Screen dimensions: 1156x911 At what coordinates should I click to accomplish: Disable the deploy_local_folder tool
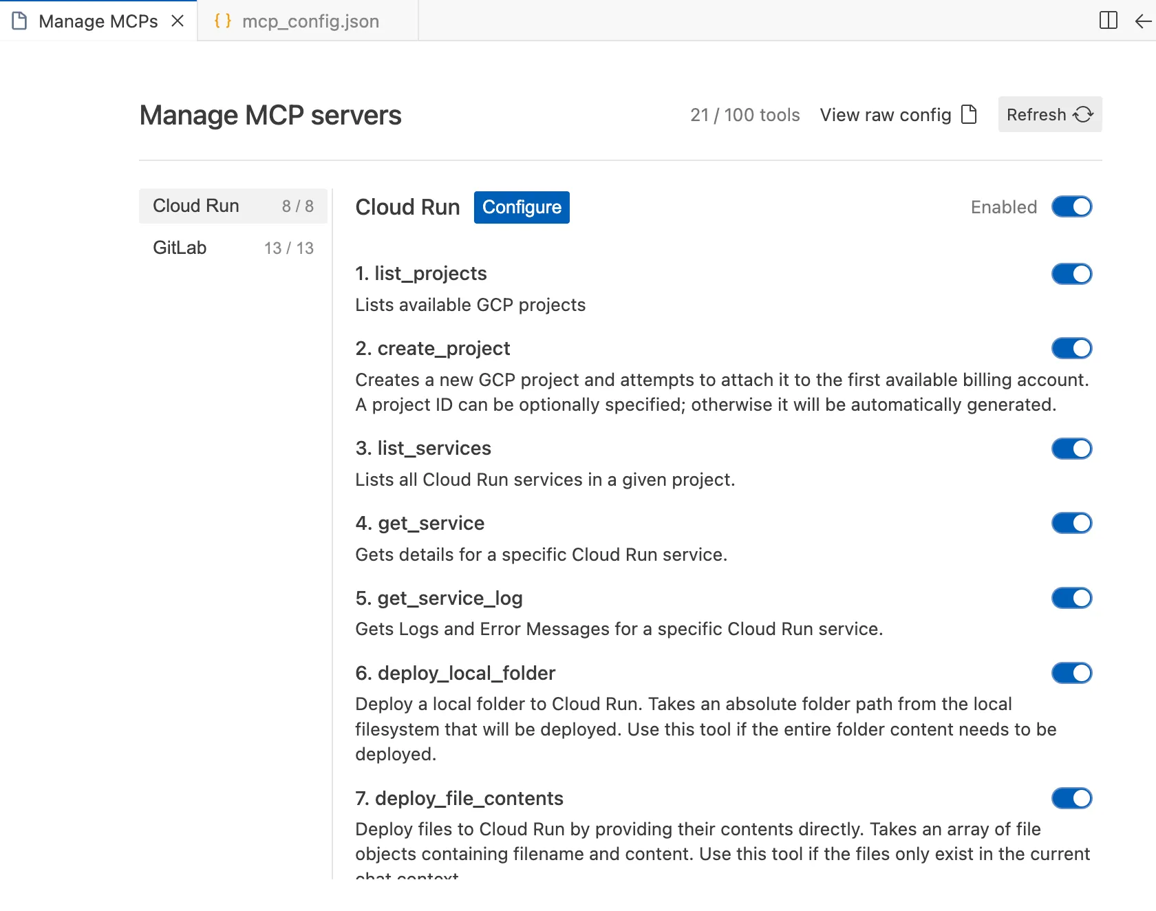click(1071, 673)
